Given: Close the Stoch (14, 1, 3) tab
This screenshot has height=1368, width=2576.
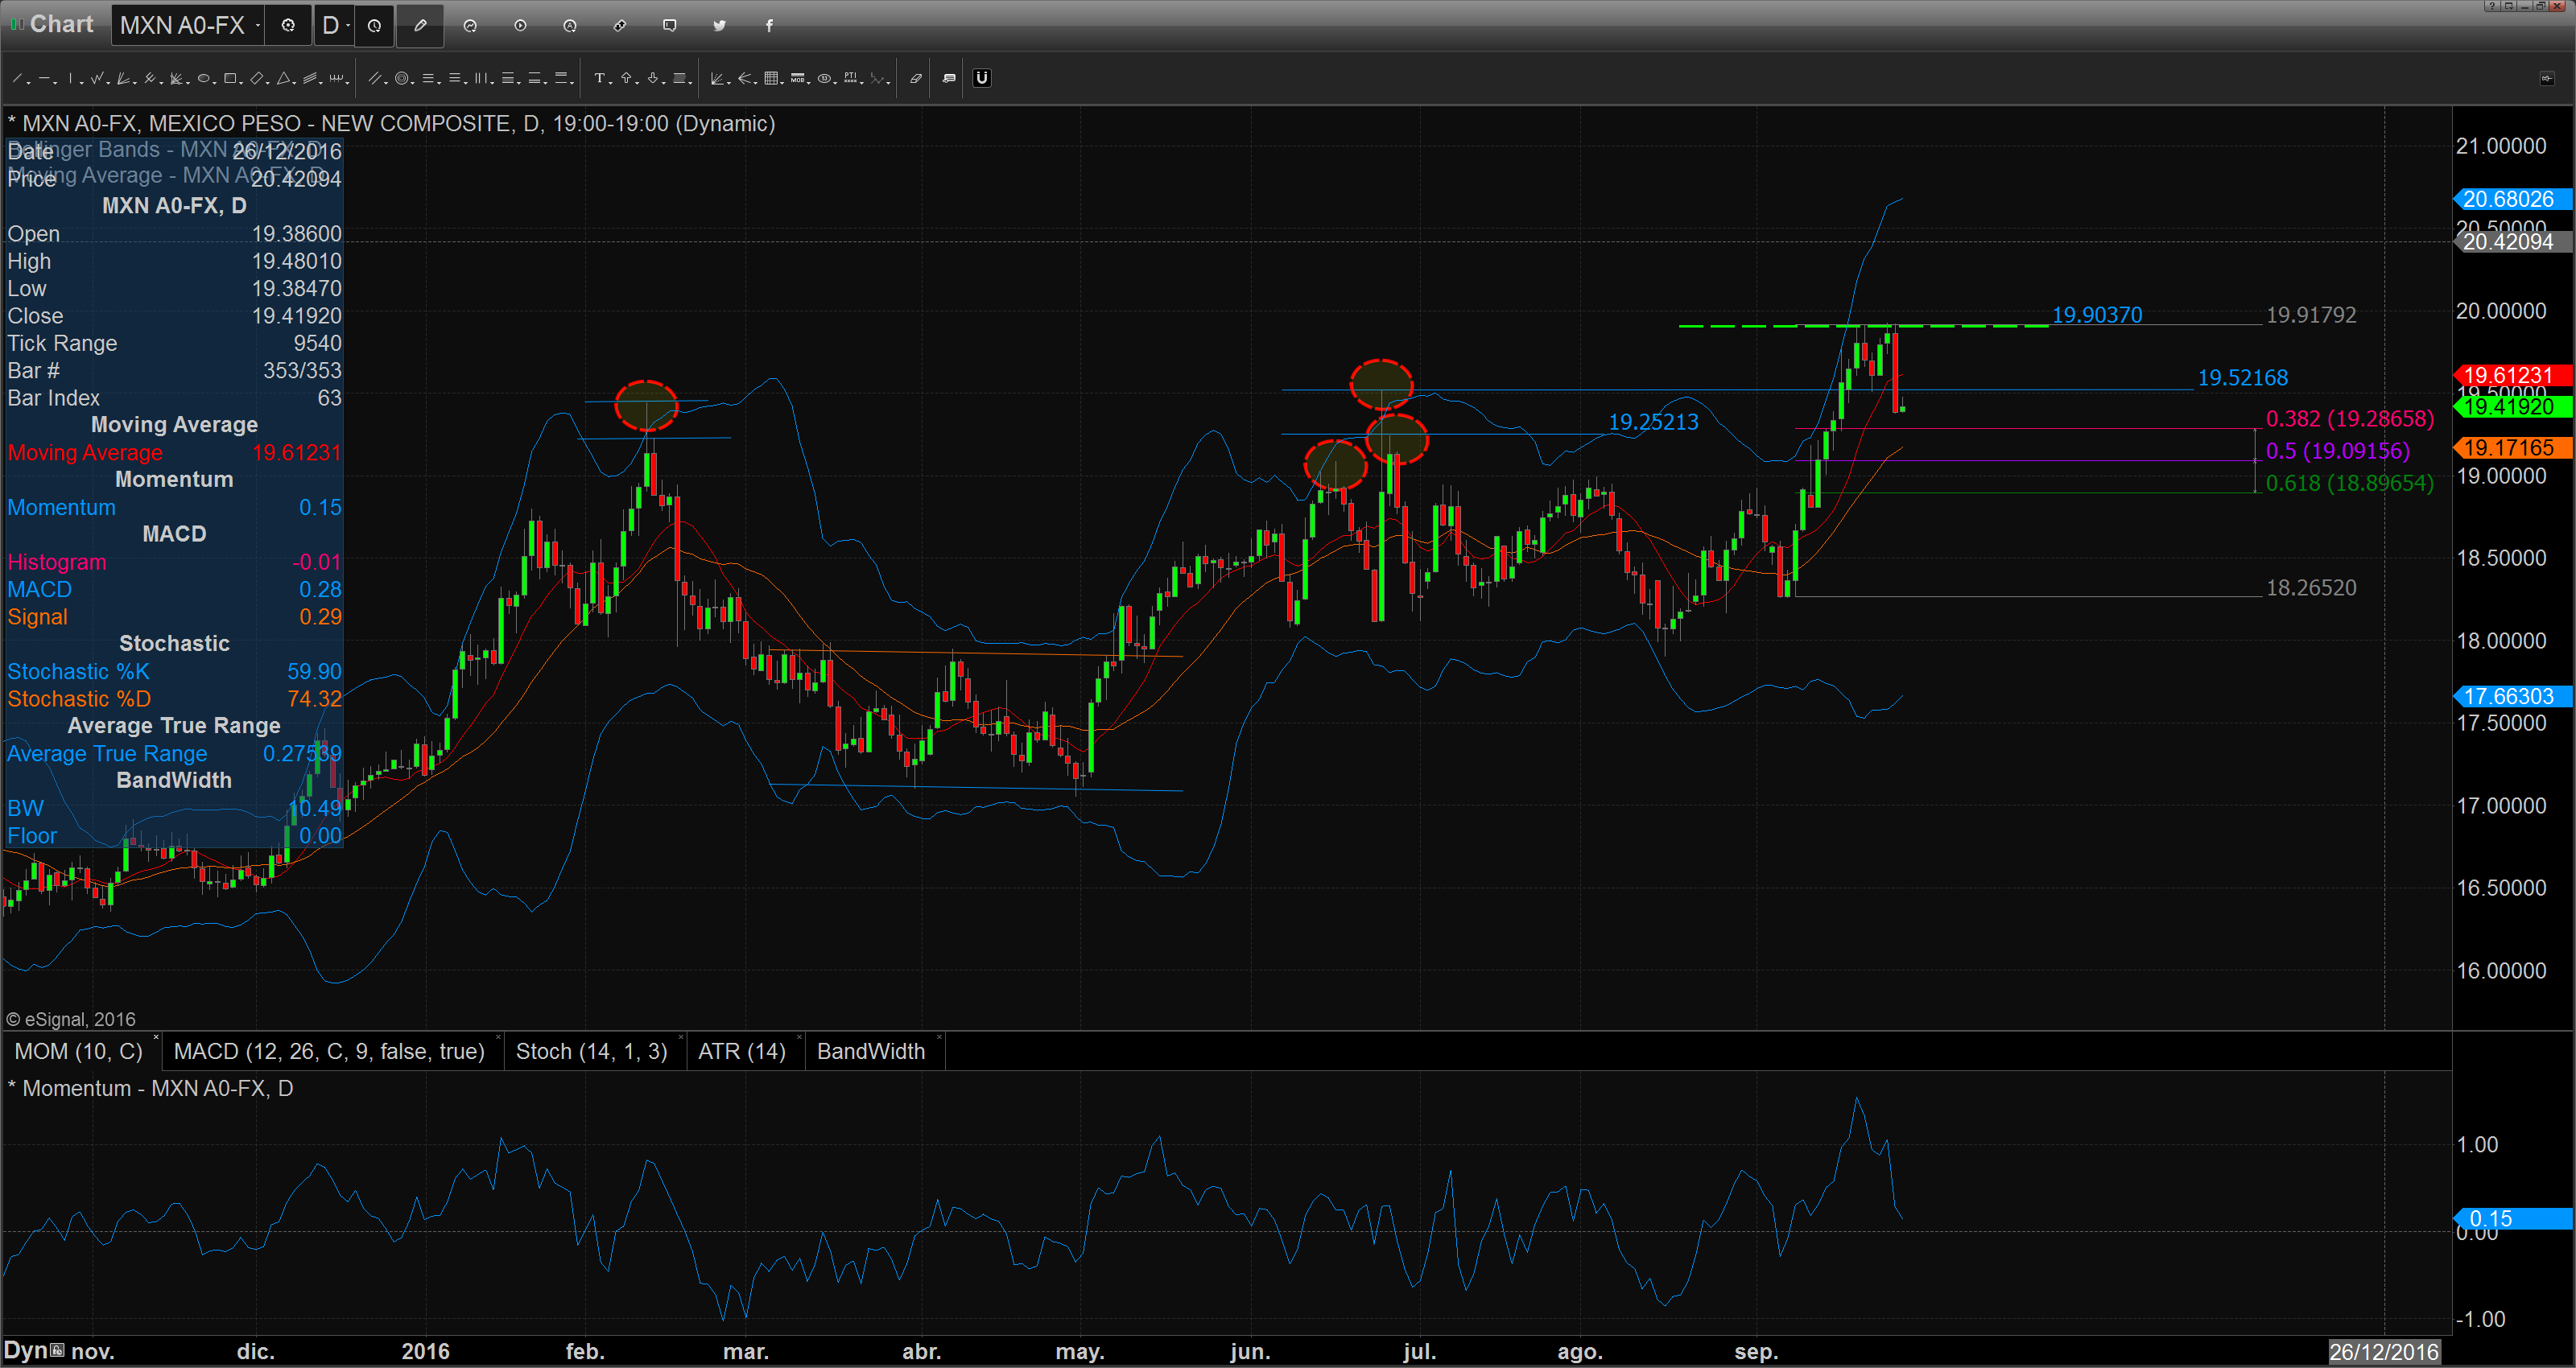Looking at the screenshot, I should coord(680,1038).
